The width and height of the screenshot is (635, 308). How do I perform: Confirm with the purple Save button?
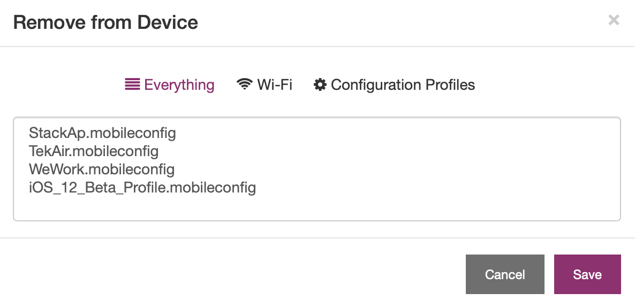(587, 274)
